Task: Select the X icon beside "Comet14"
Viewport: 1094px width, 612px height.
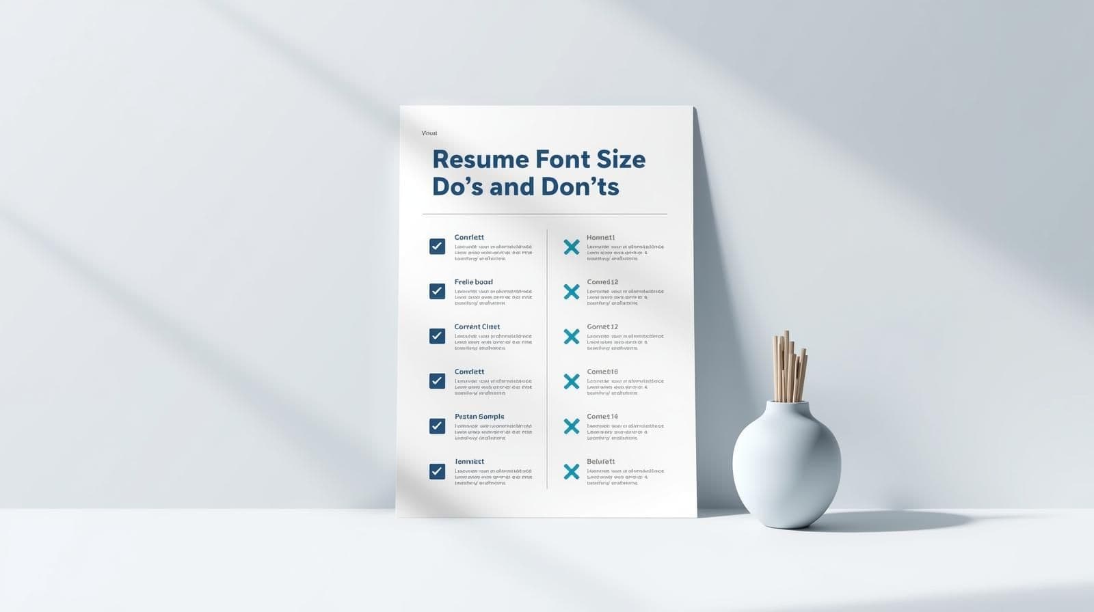Action: 572,426
